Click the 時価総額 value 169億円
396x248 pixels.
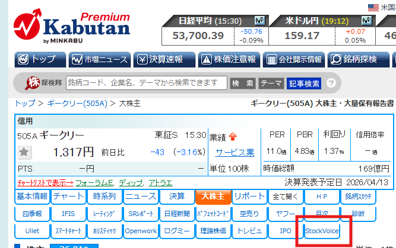point(374,169)
